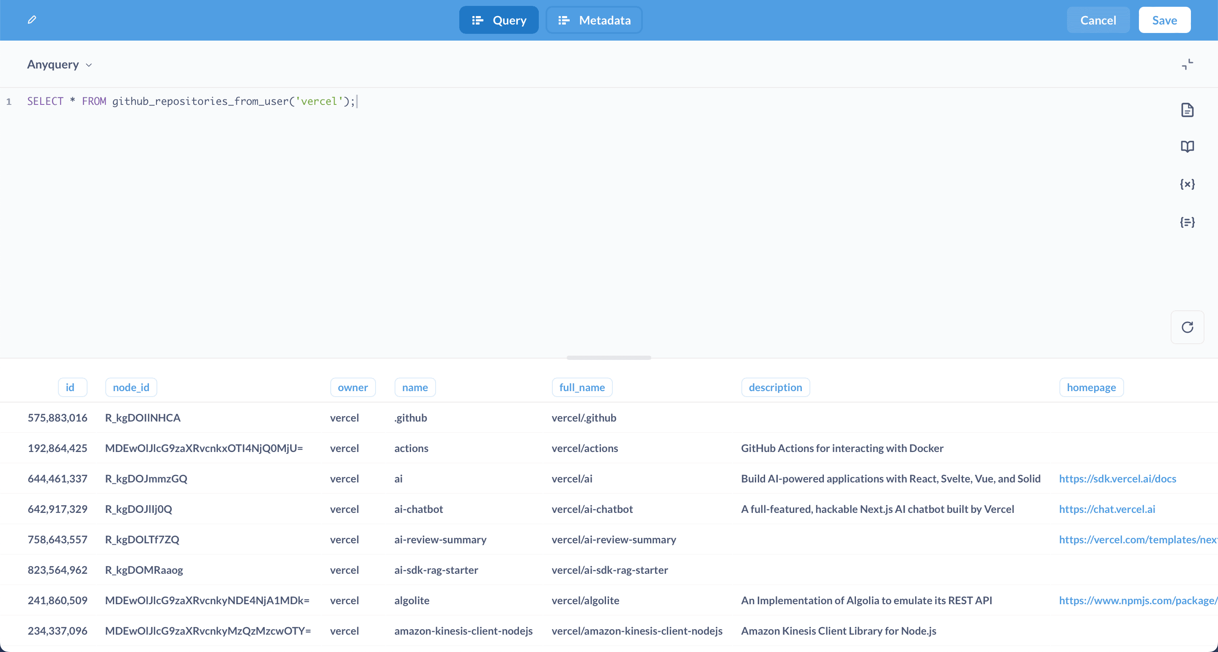The height and width of the screenshot is (652, 1218).
Task: Click the cell 575,883,016
Action: (x=57, y=417)
